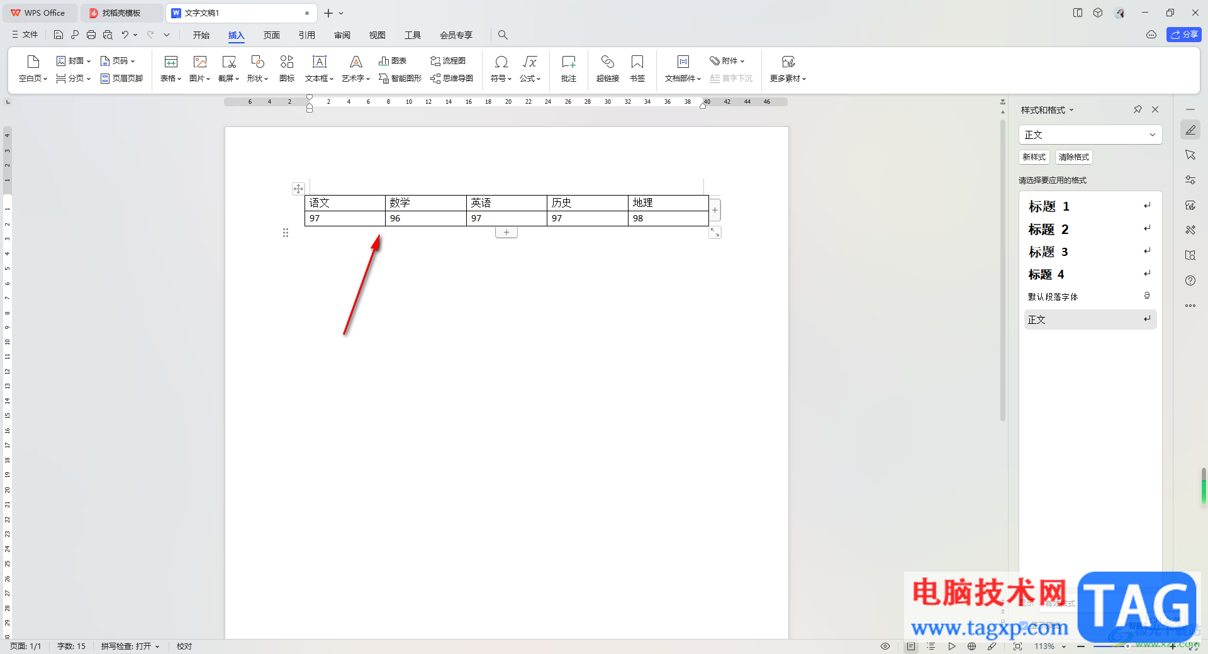The width and height of the screenshot is (1208, 654).
Task: Insert a 超链接 hyperlink
Action: [x=608, y=68]
